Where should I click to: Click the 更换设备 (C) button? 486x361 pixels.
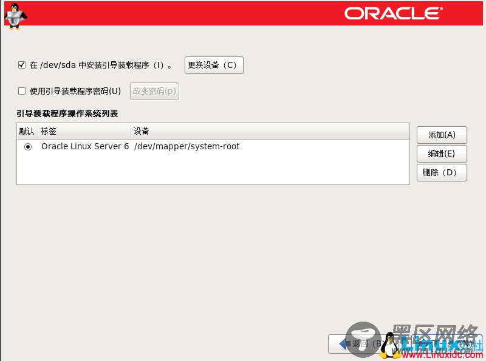click(x=214, y=65)
